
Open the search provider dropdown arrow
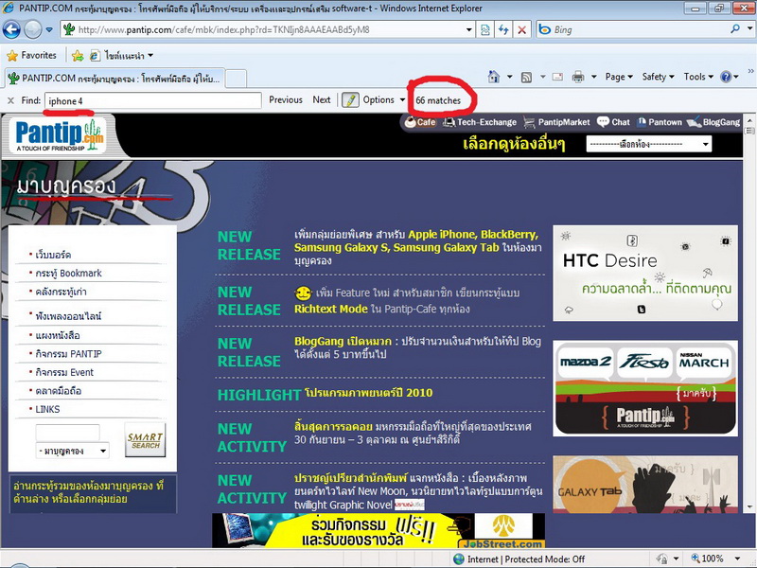pos(749,29)
